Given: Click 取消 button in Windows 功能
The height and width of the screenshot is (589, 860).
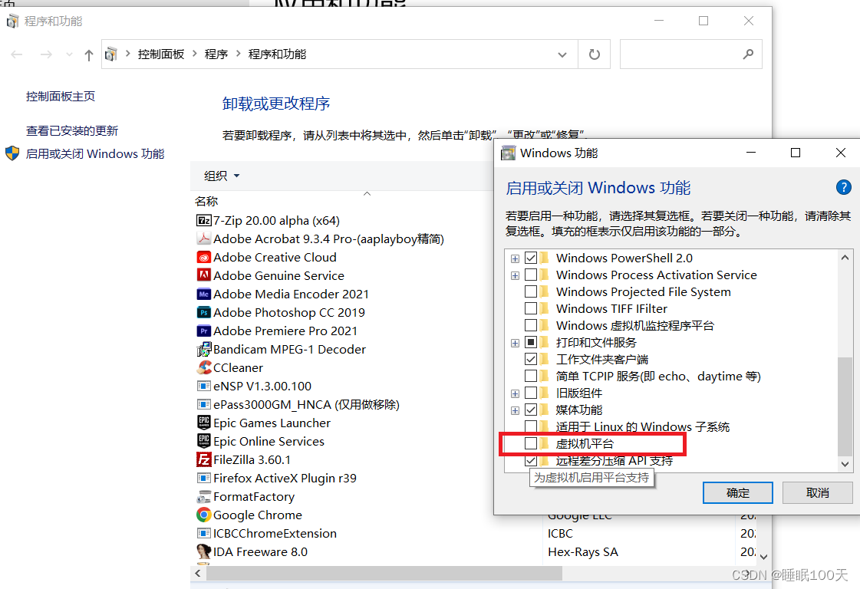Looking at the screenshot, I should tap(817, 492).
